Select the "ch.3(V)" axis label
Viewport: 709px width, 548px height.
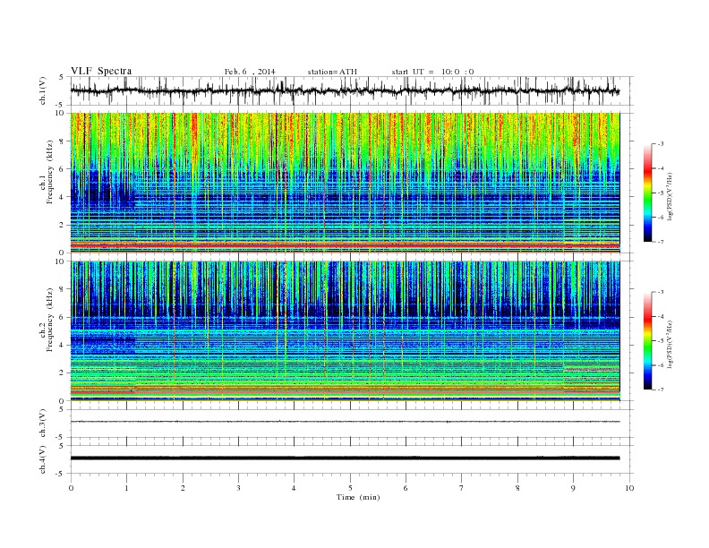coord(43,424)
